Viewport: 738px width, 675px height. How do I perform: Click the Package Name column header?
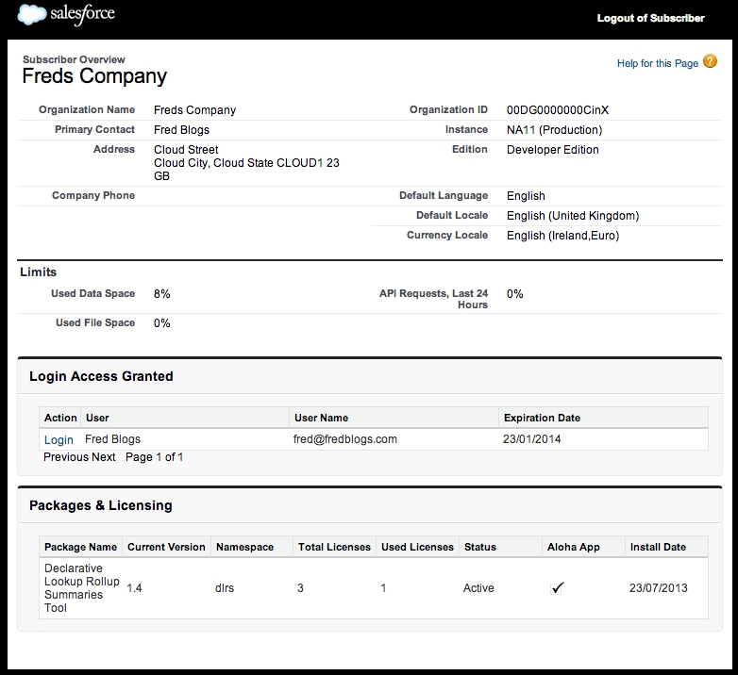(80, 547)
